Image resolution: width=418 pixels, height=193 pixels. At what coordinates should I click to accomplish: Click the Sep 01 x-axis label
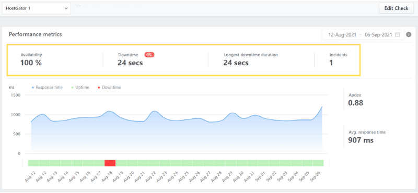[x=261, y=176]
